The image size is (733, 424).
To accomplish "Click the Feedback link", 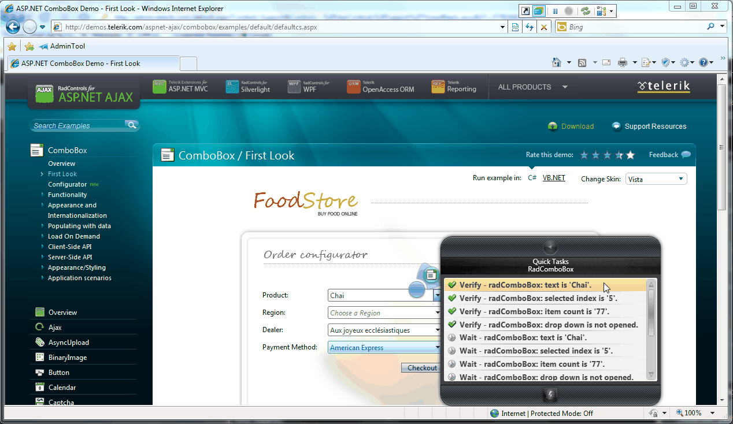I will point(669,155).
